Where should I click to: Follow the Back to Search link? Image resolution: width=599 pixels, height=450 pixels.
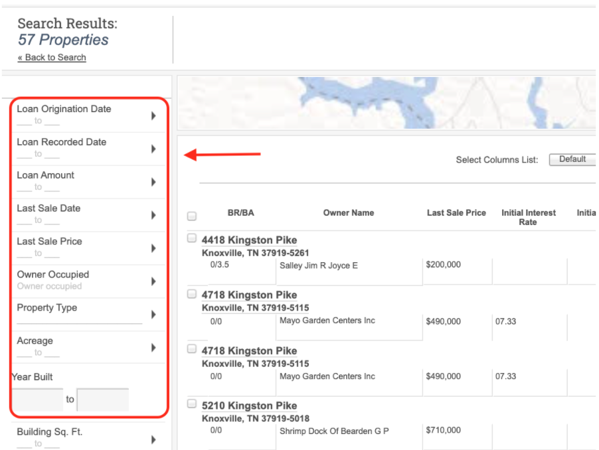coord(51,57)
